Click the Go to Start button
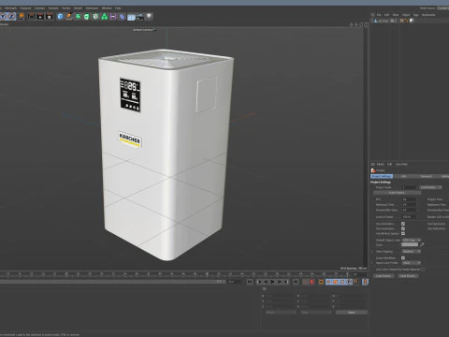This screenshot has height=337, width=449. pos(250,282)
